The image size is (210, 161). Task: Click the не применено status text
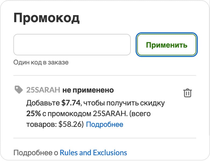88,90
